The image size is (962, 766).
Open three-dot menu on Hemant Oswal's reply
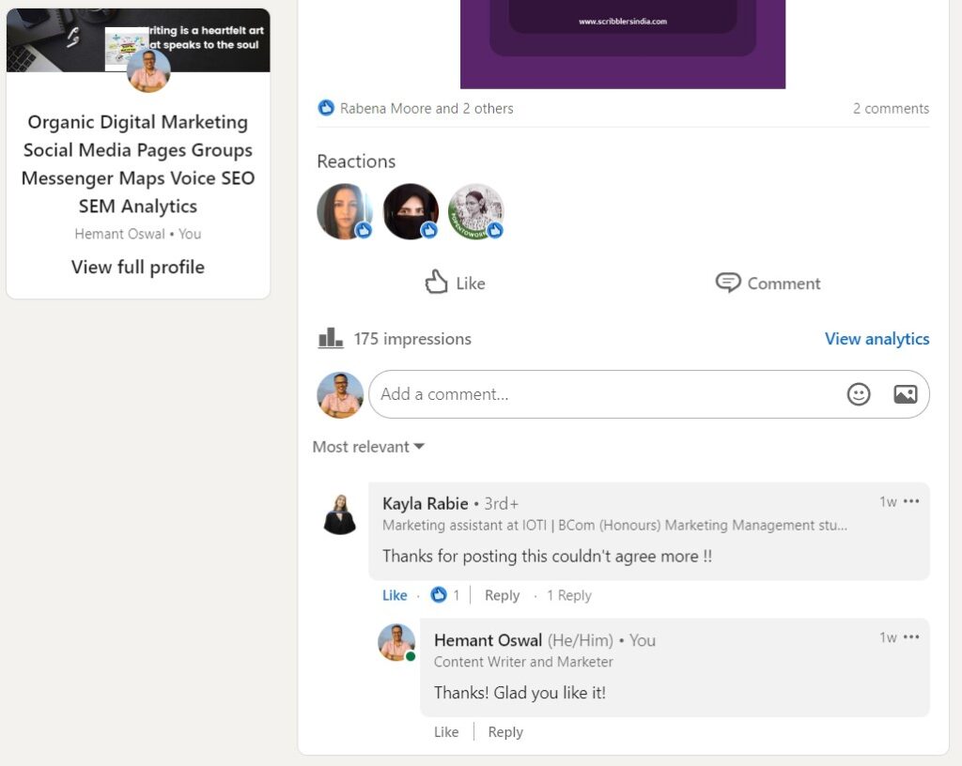(x=911, y=637)
